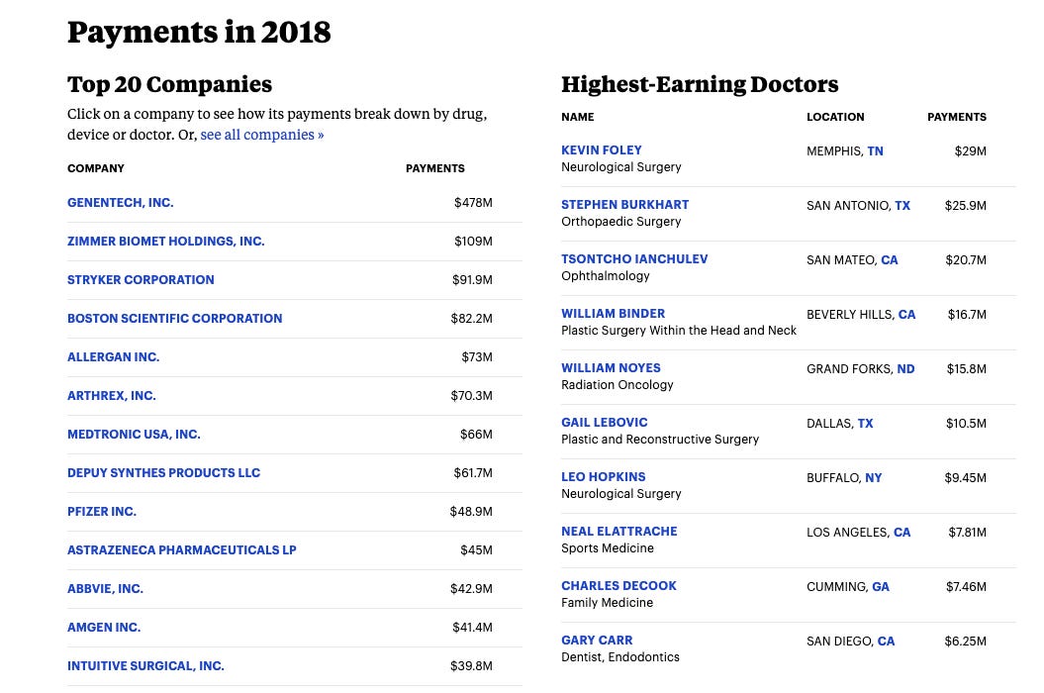Open NY state link for Buffalo
1044x693 pixels.
pyautogui.click(x=874, y=478)
